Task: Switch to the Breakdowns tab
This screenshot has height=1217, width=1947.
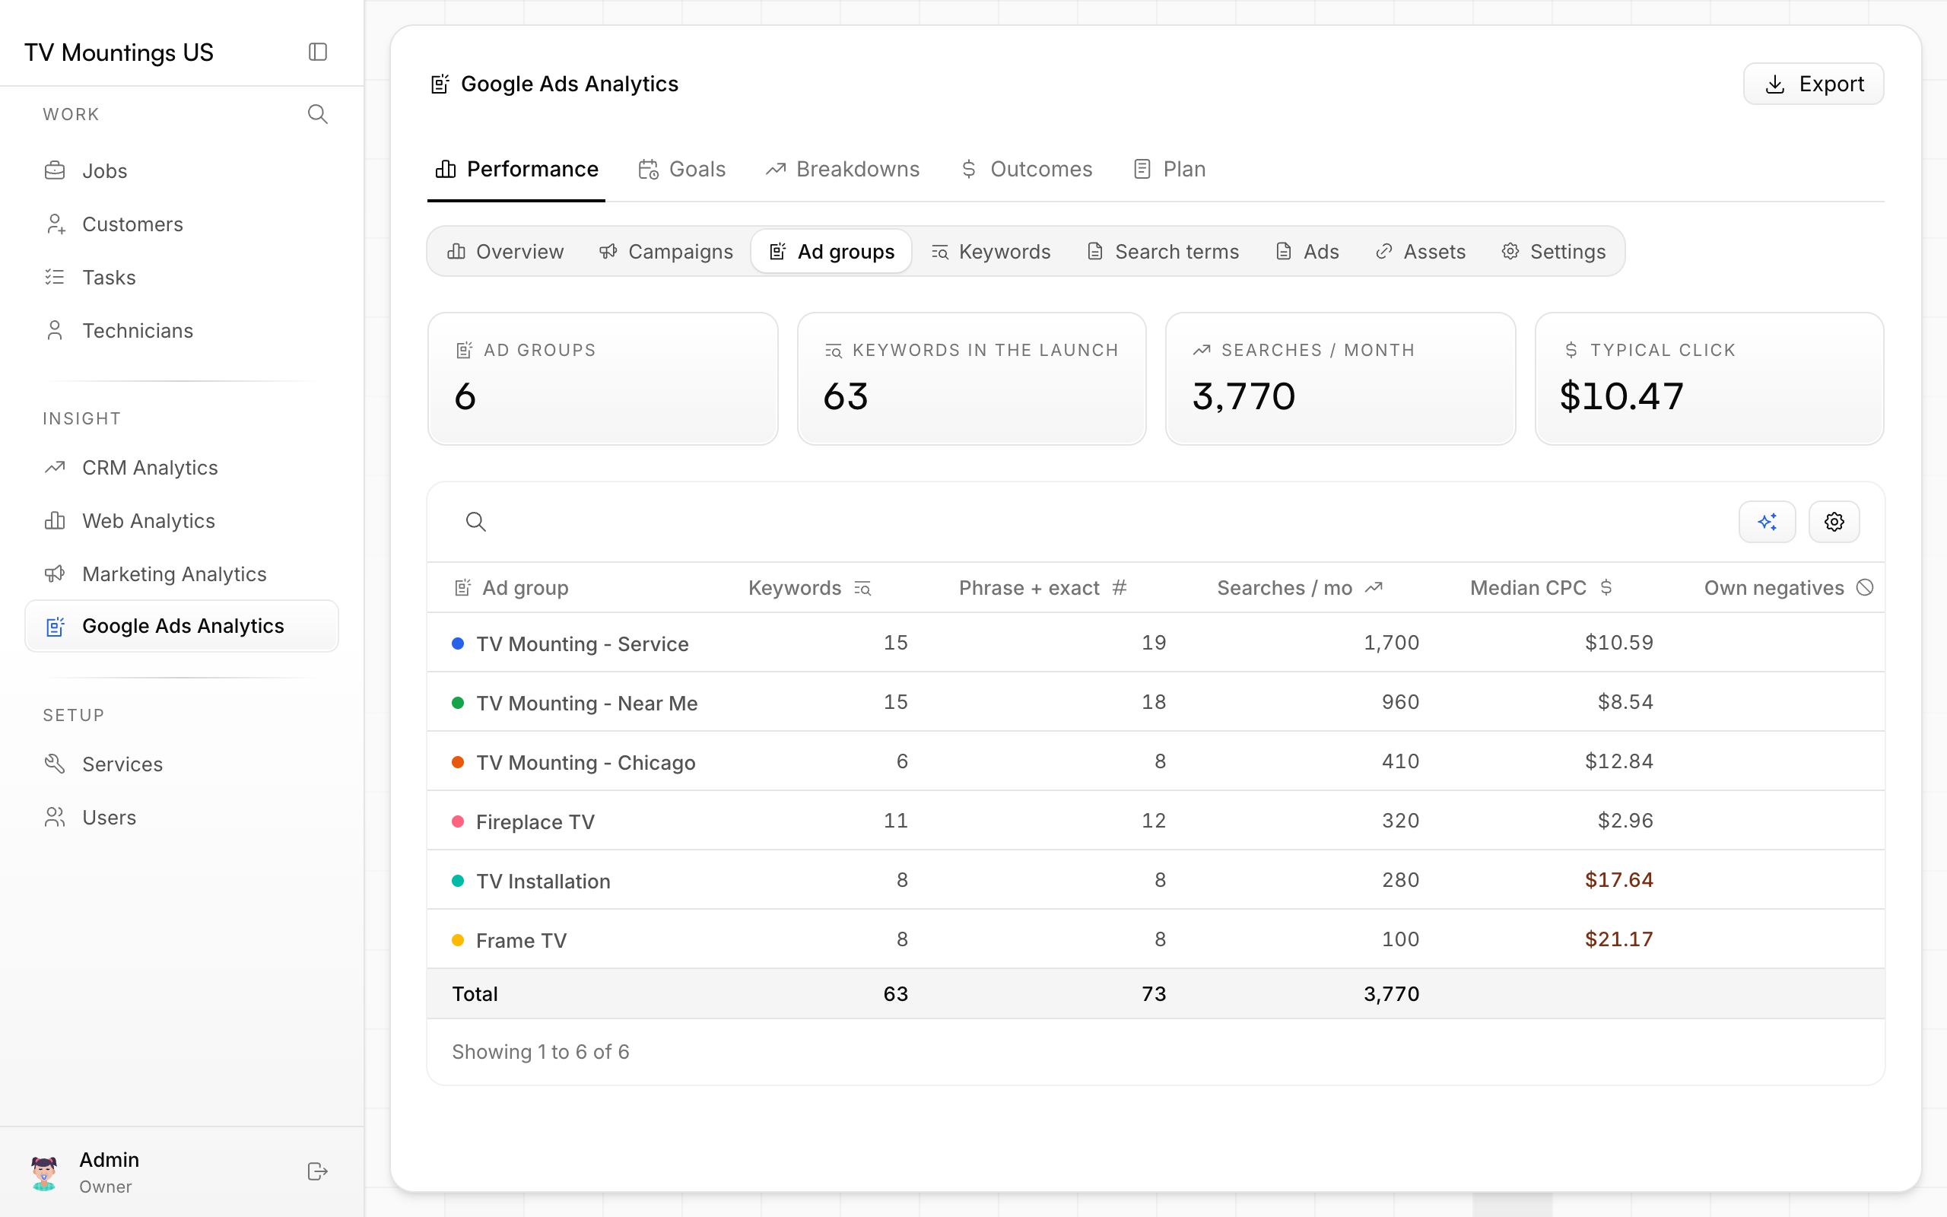Action: pyautogui.click(x=843, y=169)
